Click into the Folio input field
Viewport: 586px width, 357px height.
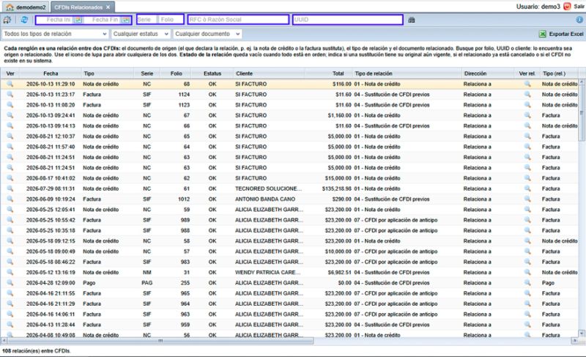[171, 20]
